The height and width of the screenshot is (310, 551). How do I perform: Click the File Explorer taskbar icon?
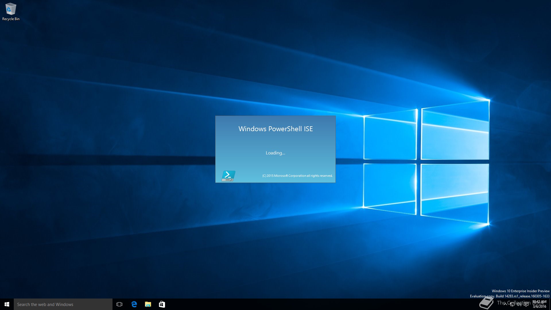[x=148, y=304]
